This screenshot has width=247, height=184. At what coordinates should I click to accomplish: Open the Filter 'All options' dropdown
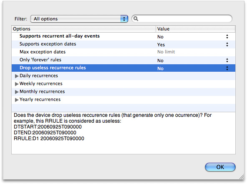(79, 19)
